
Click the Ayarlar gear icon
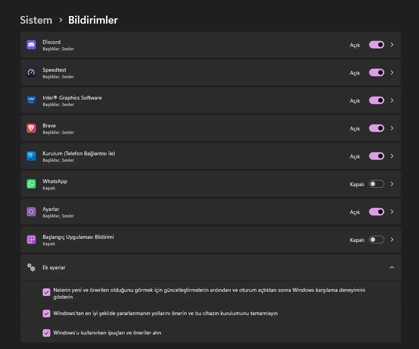[31, 212]
